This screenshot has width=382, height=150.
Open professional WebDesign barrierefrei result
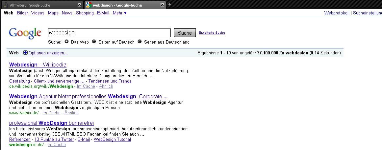51,123
